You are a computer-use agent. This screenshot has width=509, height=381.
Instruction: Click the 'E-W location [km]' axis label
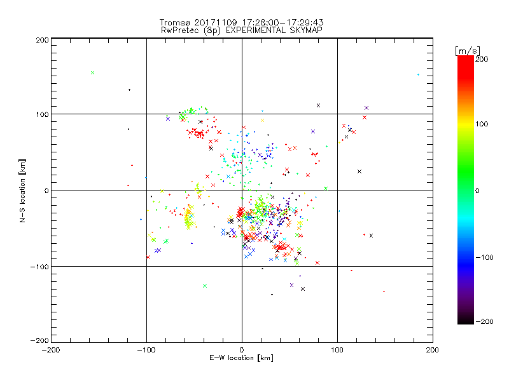pos(241,358)
